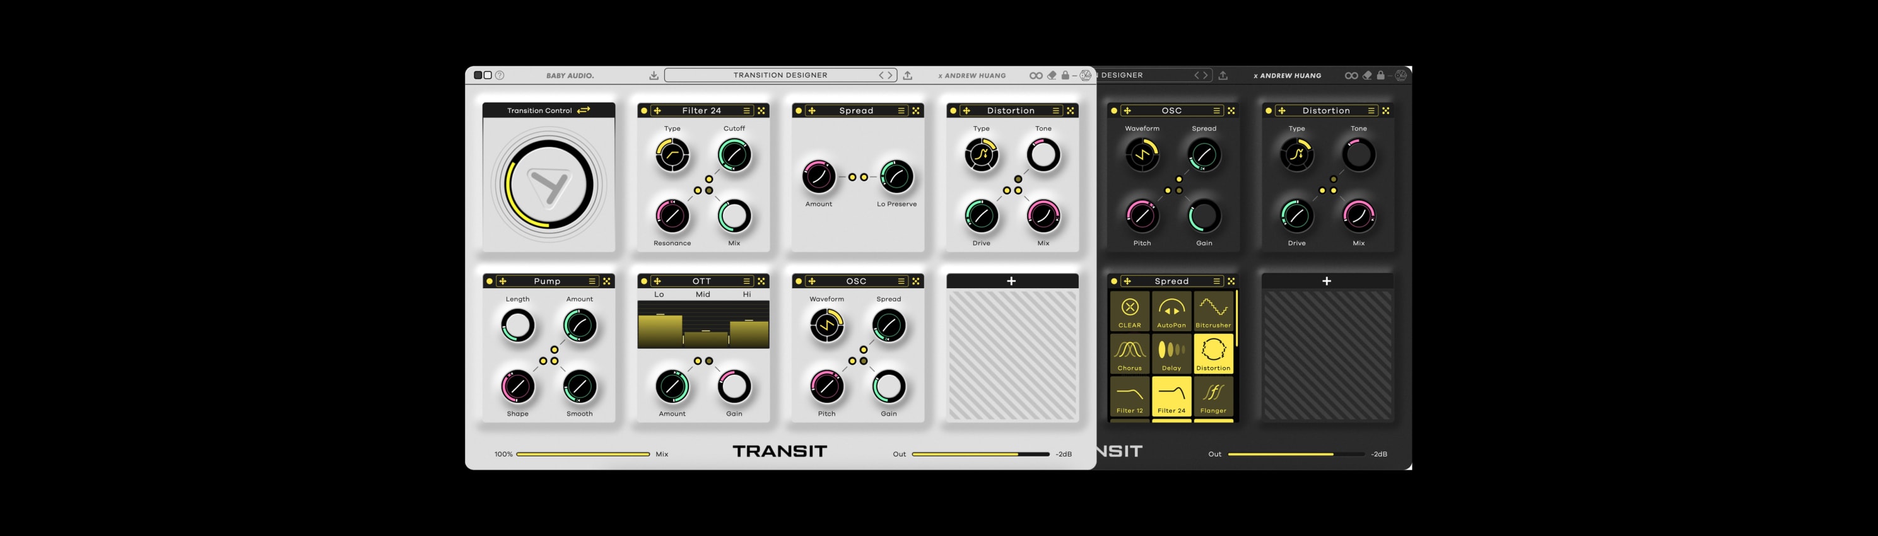Image resolution: width=1878 pixels, height=536 pixels.
Task: Click the eraser icon in dark window
Action: coord(1367,75)
